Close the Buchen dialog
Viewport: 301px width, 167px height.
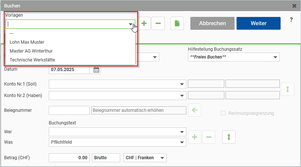coord(294,6)
